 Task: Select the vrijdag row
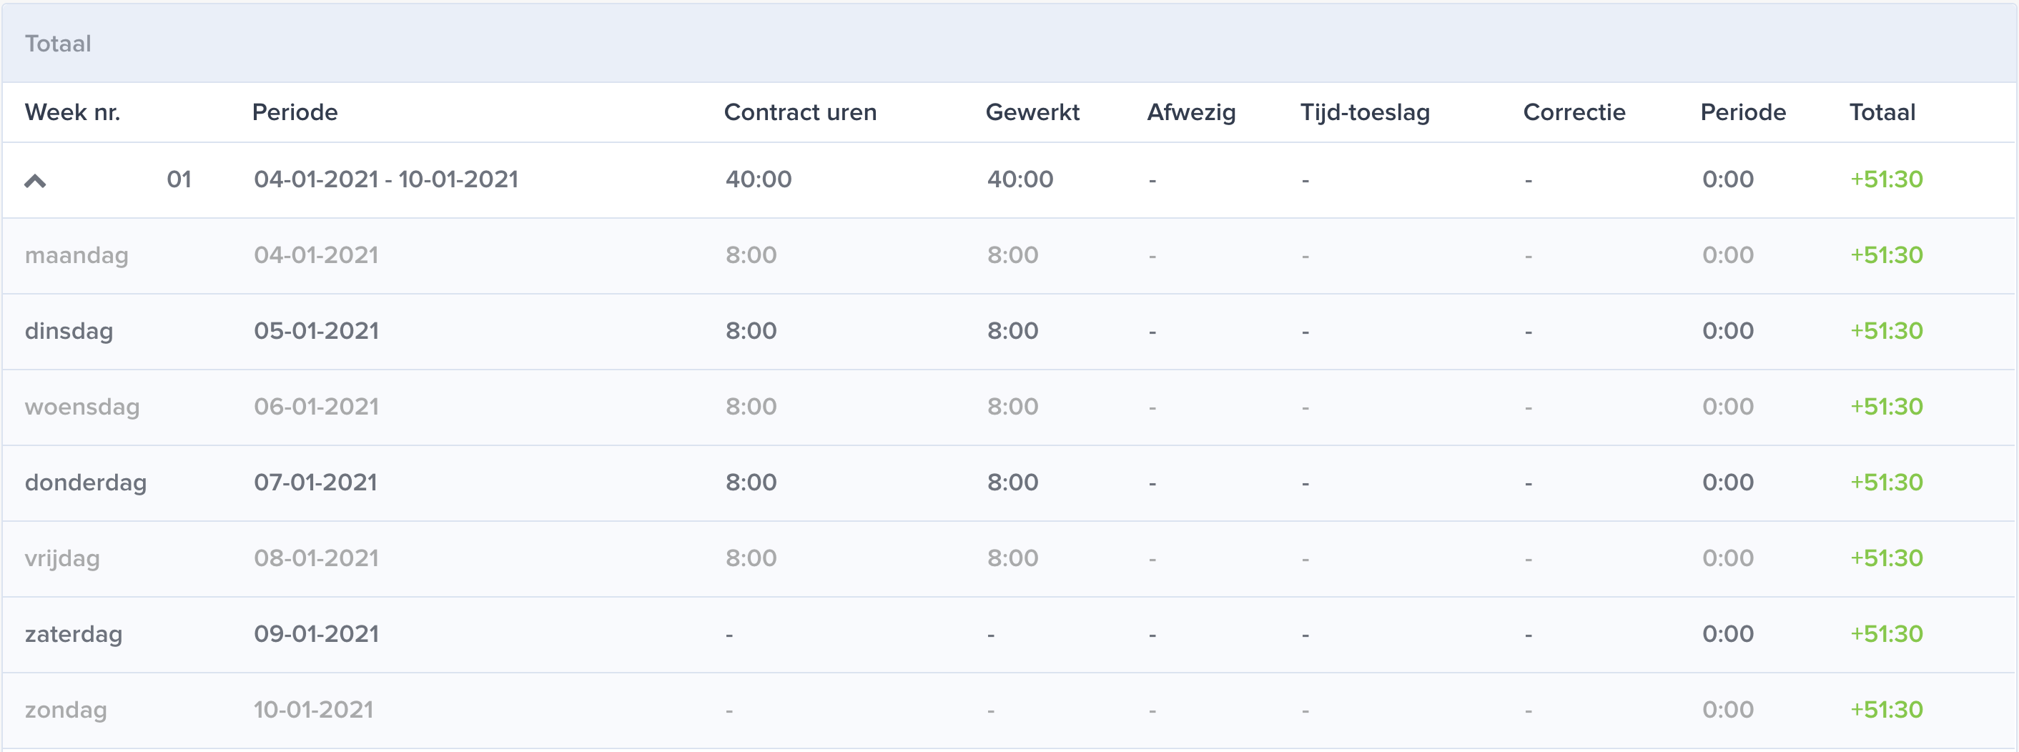coord(1009,558)
